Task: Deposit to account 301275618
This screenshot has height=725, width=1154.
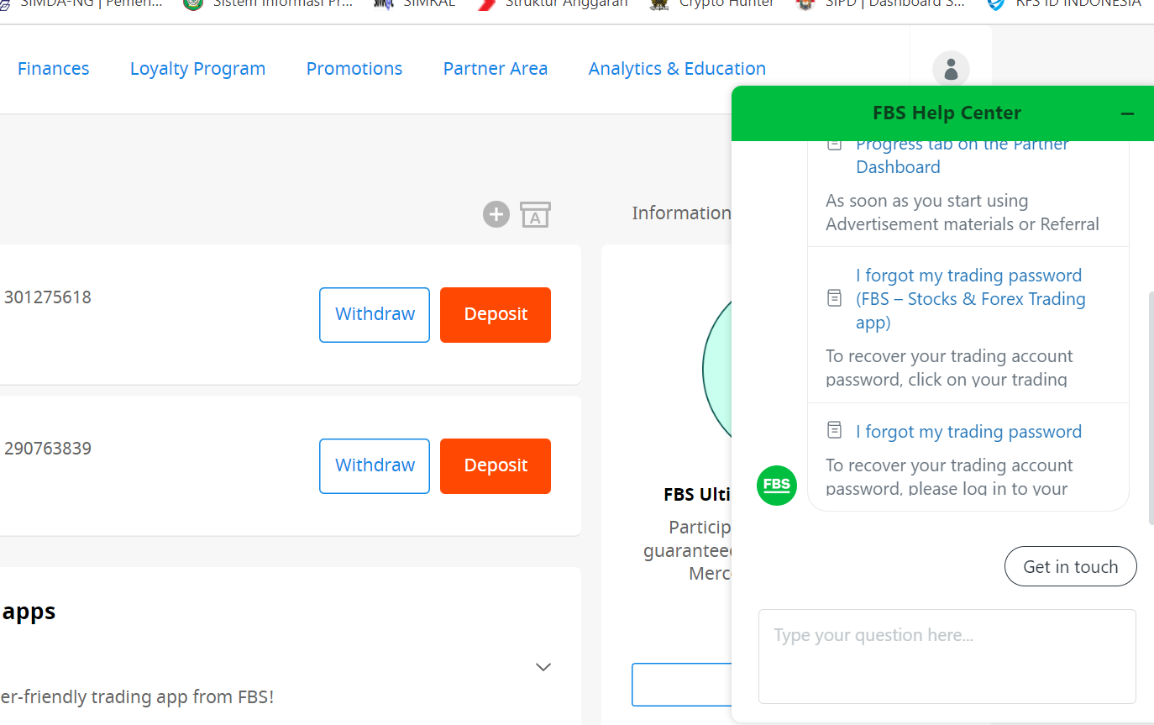Action: click(x=496, y=315)
